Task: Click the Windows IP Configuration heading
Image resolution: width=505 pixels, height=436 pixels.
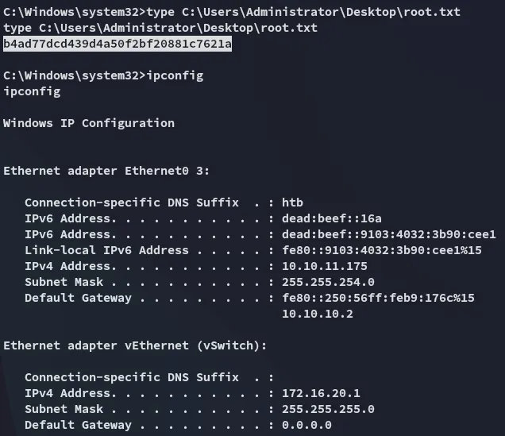Action: [x=89, y=123]
